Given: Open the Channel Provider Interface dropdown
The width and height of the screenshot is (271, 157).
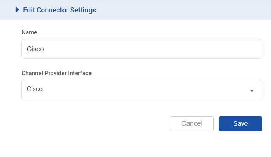Looking at the screenshot, I should 142,90.
